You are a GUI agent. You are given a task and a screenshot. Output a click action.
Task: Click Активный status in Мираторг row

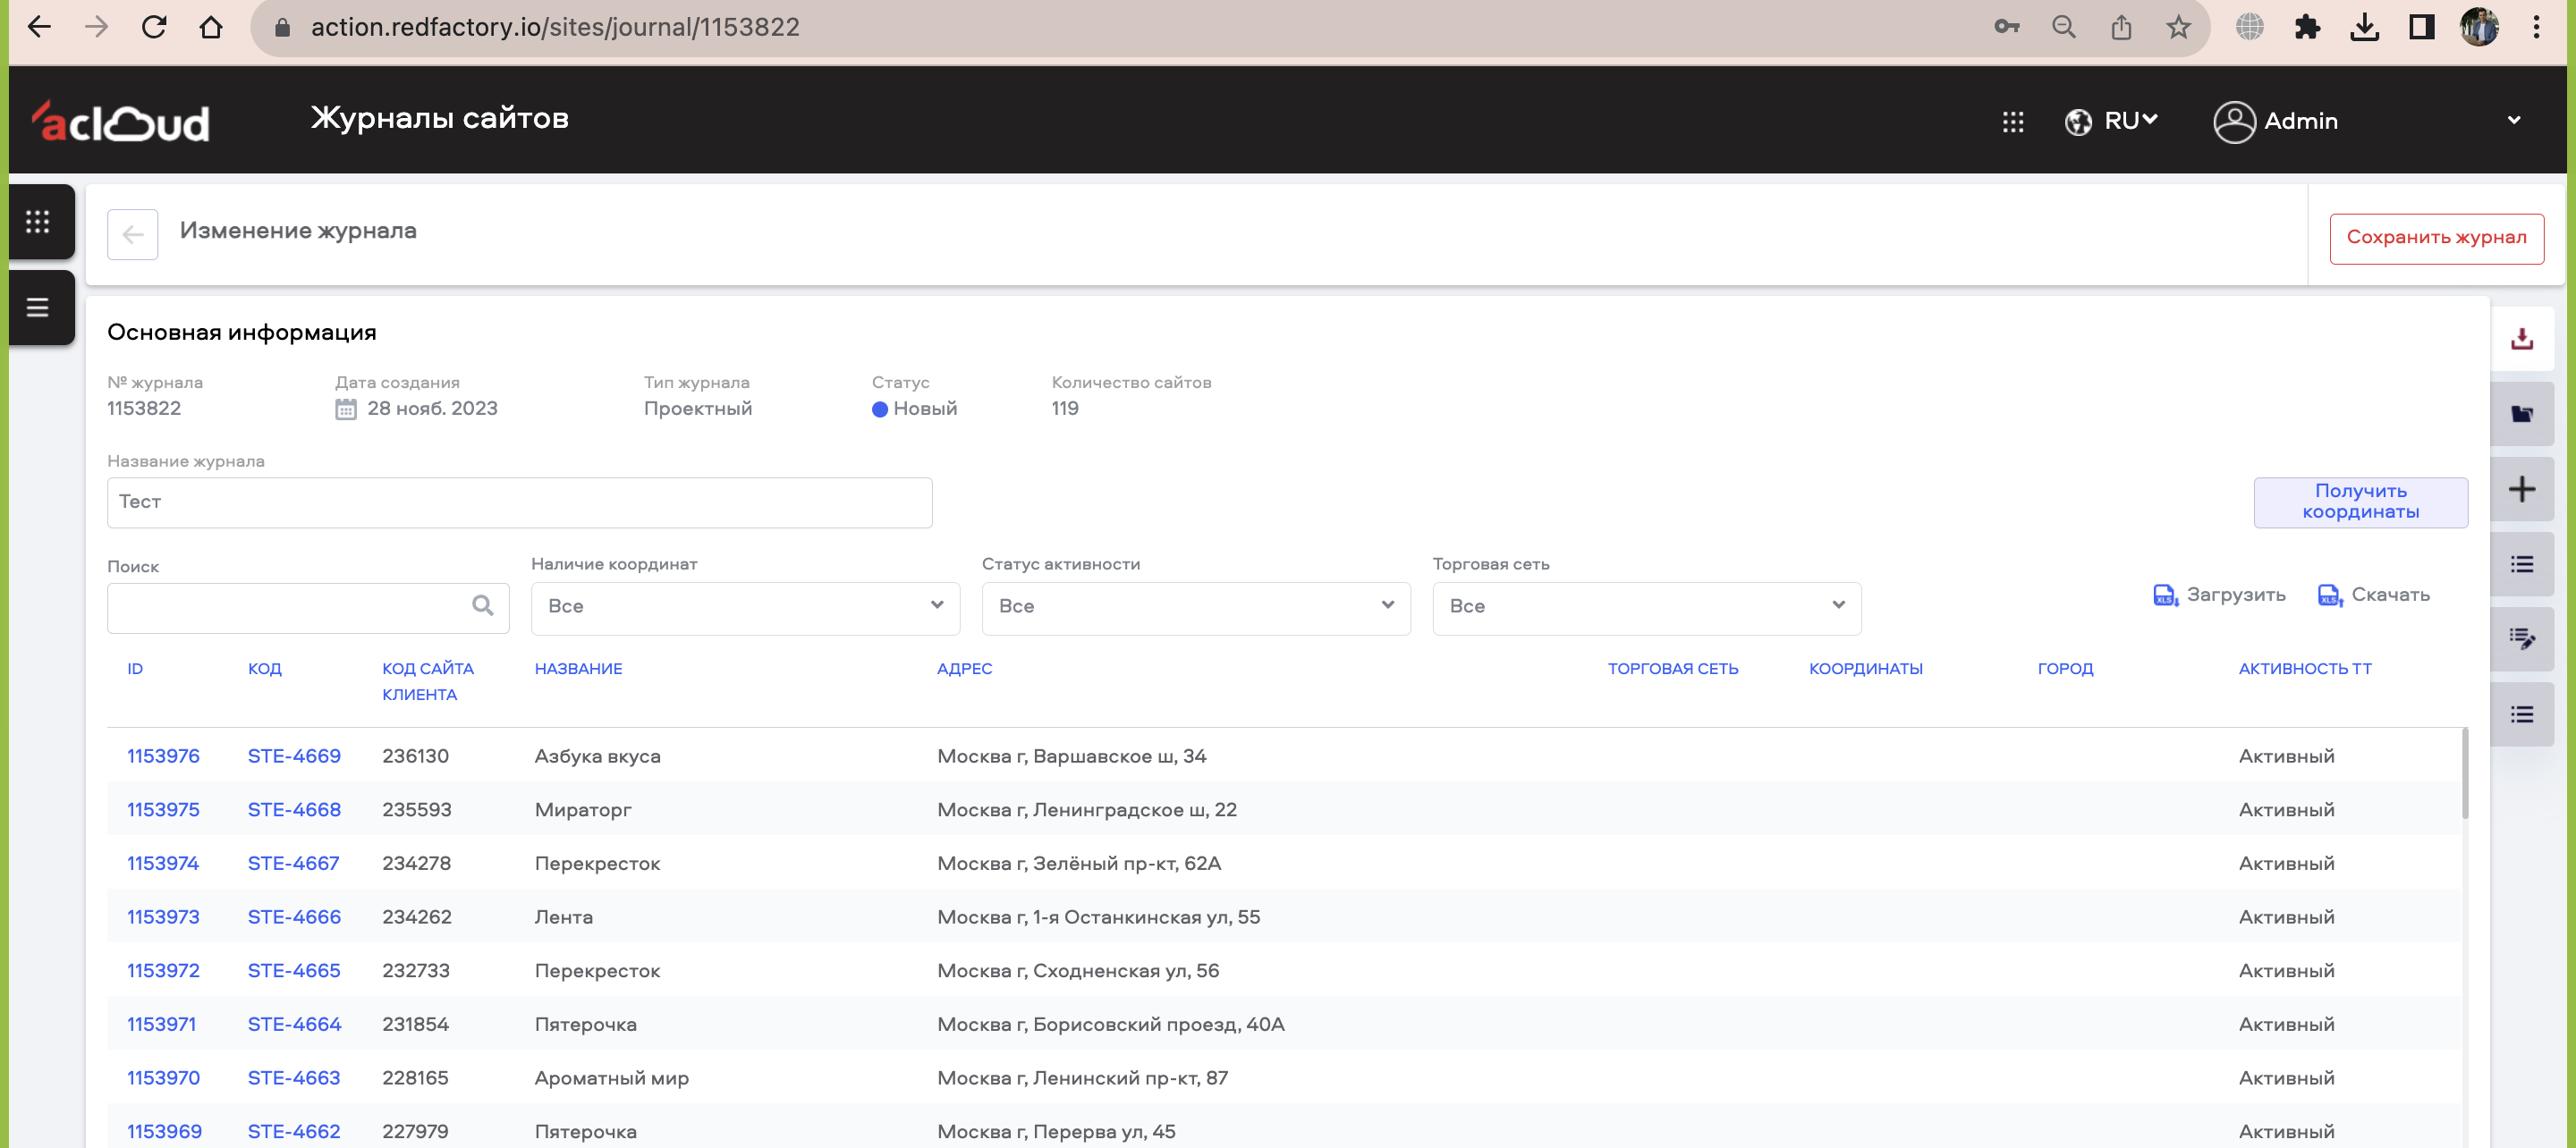[2286, 810]
